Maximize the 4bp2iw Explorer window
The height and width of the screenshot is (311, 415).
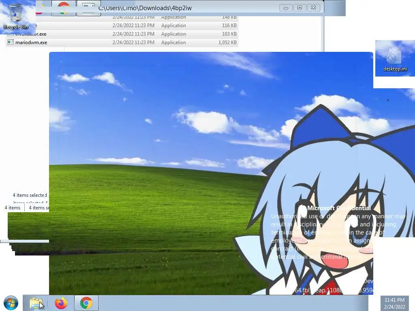click(x=299, y=8)
